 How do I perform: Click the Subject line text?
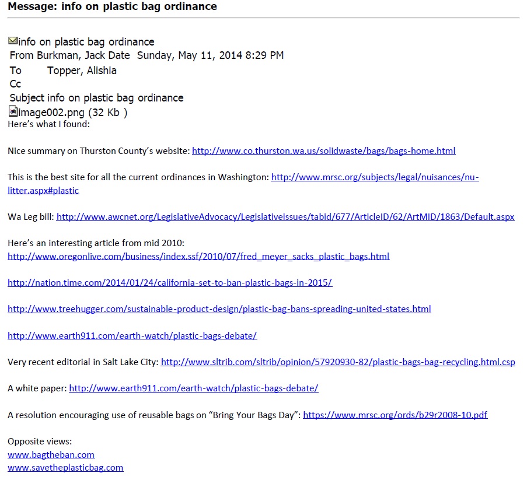pos(96,98)
